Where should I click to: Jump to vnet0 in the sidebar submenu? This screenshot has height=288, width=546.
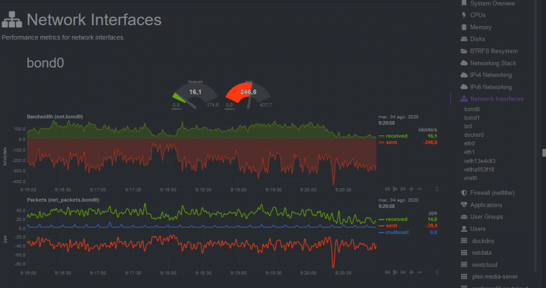click(x=471, y=178)
